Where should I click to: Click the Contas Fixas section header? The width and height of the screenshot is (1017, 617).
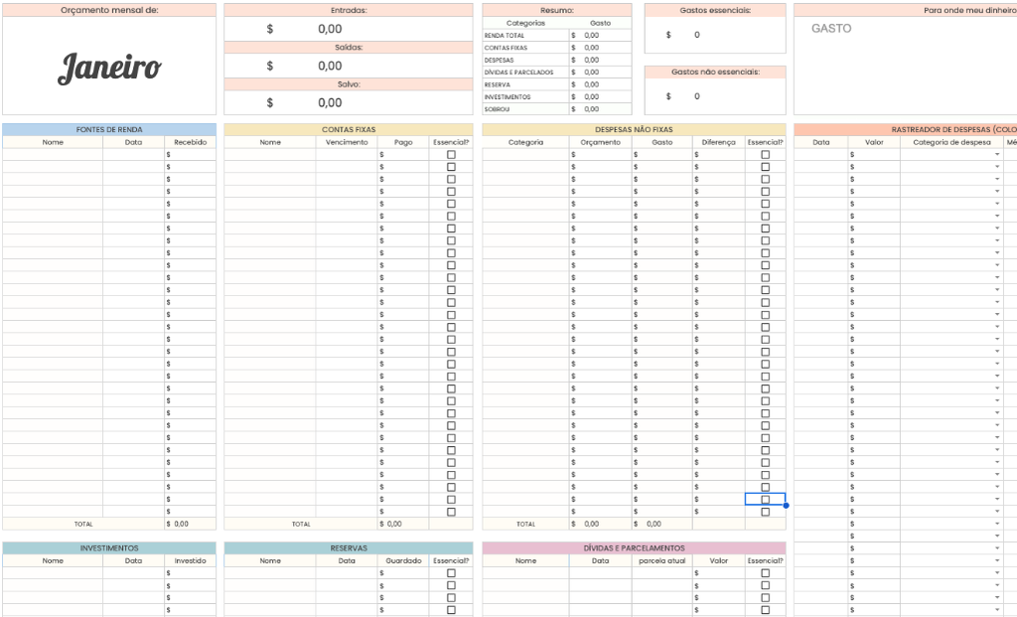click(349, 129)
